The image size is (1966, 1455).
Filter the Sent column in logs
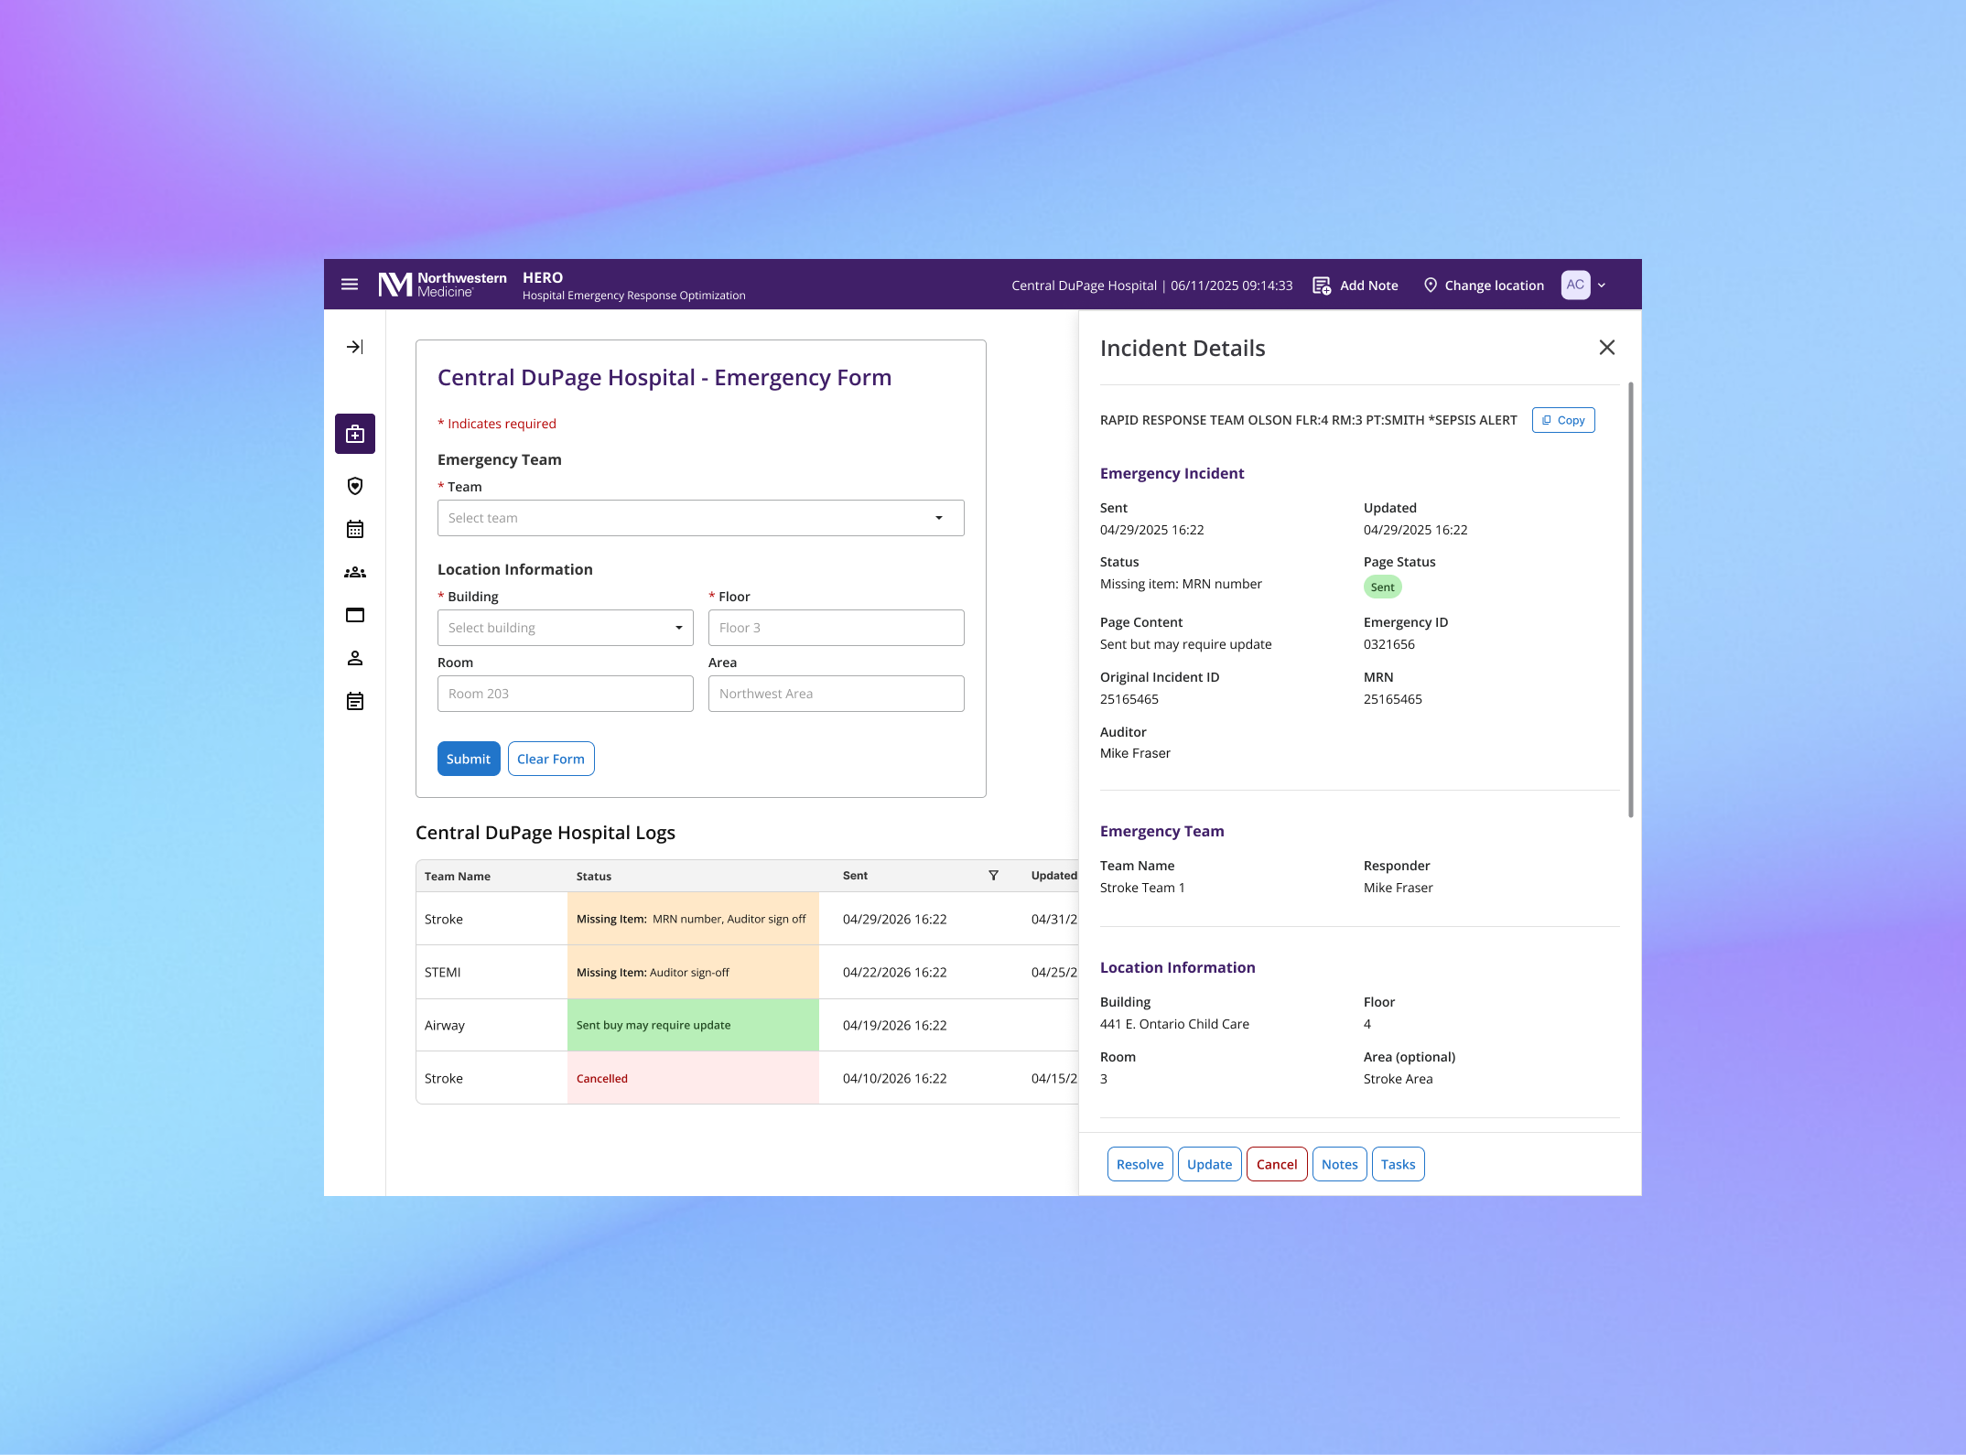click(993, 876)
